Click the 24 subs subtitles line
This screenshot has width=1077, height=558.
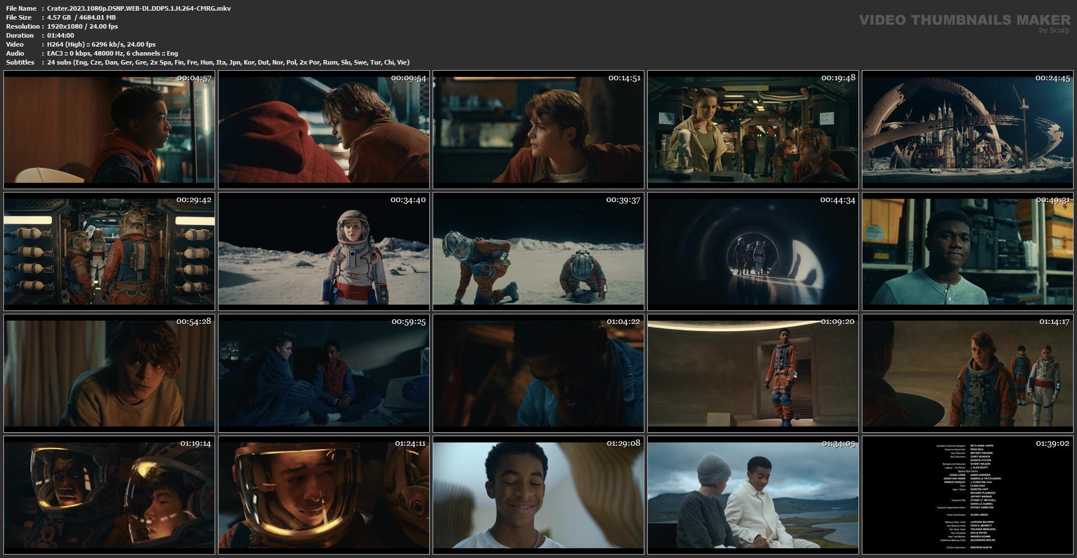(228, 62)
